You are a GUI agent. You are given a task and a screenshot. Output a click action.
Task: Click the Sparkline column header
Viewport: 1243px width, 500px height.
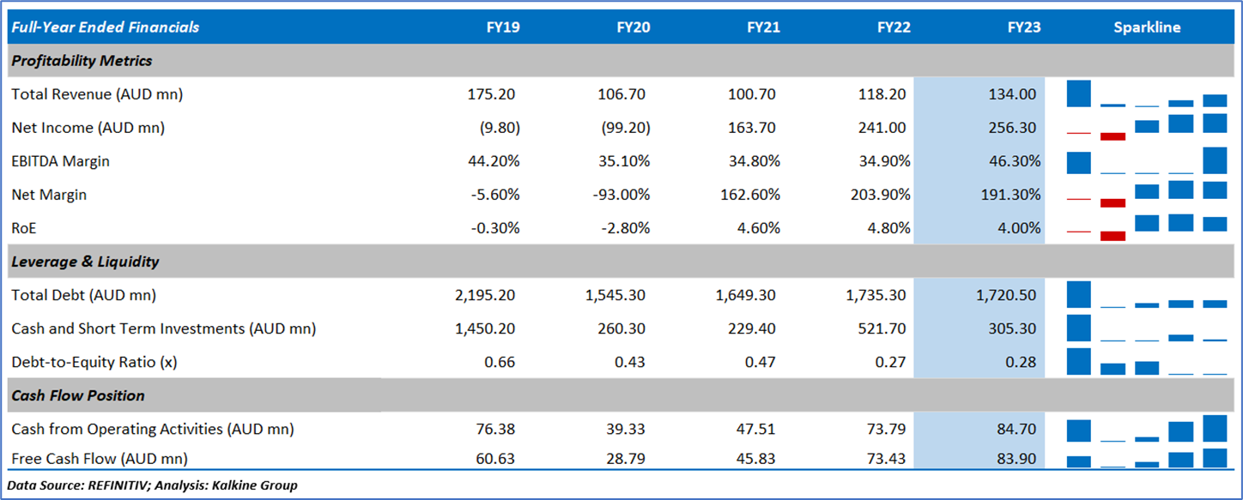tap(1147, 27)
